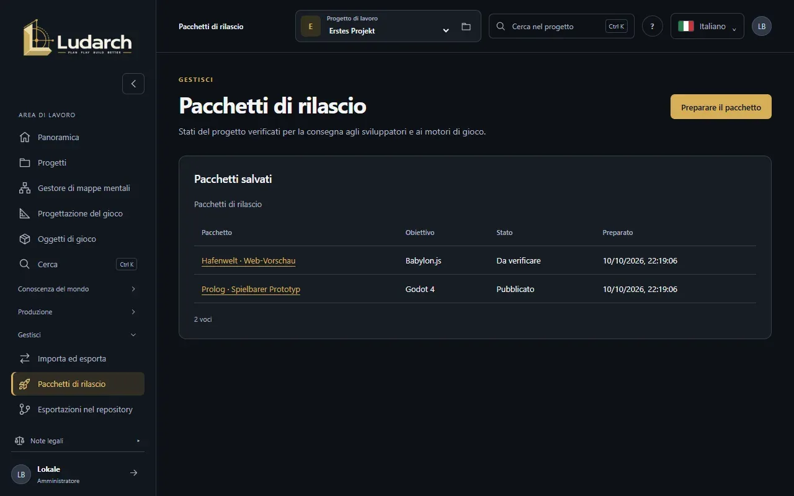
Task: Open the Italiano language dropdown
Action: pos(707,26)
